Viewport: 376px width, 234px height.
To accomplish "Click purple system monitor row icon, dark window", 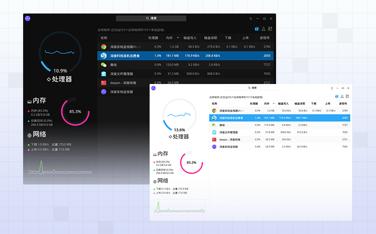I will [x=103, y=91].
